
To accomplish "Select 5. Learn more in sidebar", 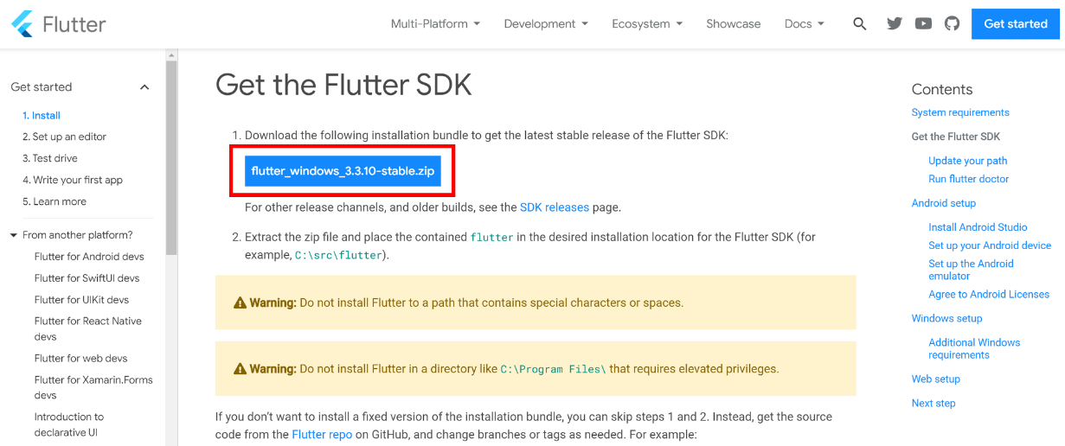I will point(55,201).
